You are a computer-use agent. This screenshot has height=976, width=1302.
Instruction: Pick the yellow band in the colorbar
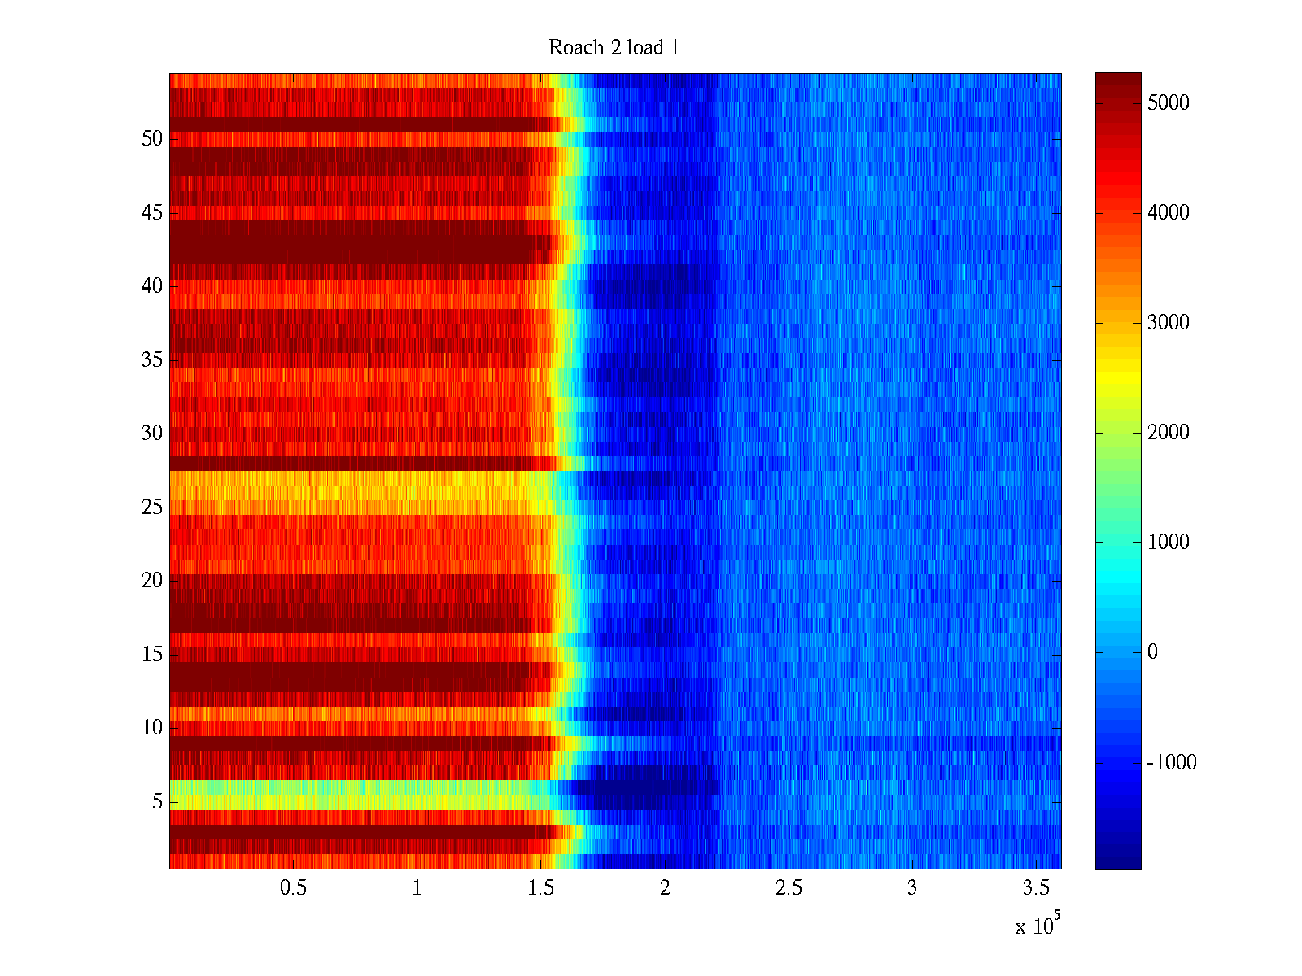click(x=1117, y=378)
